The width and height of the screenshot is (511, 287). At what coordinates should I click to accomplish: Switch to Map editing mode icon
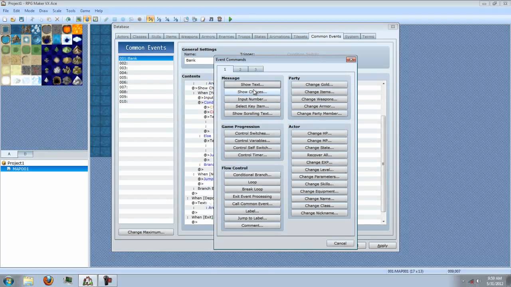tap(79, 19)
